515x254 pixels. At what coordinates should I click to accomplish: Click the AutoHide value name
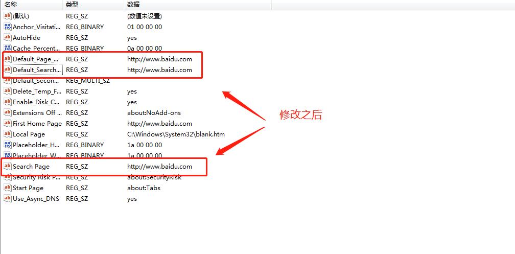27,38
